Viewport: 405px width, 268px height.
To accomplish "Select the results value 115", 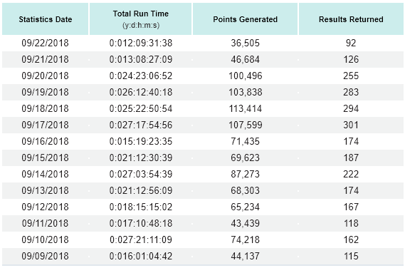I will click(x=351, y=256).
